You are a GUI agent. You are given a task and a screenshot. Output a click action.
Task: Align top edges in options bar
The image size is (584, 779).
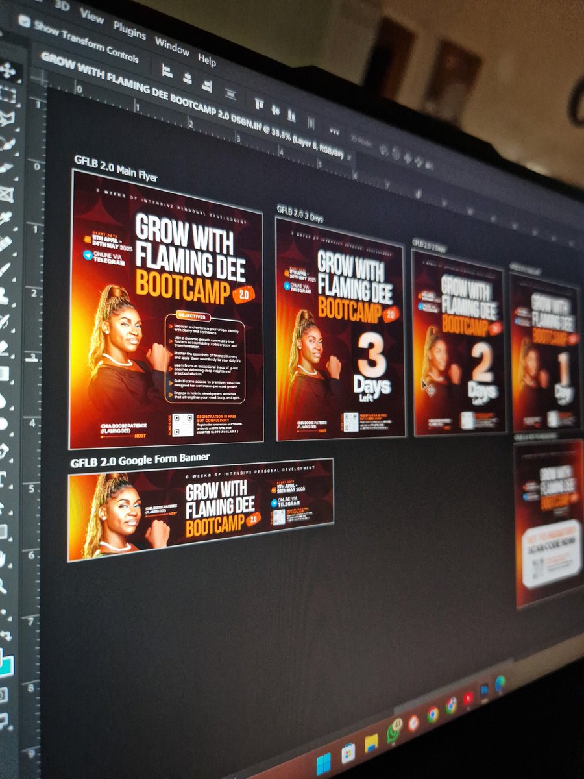259,103
